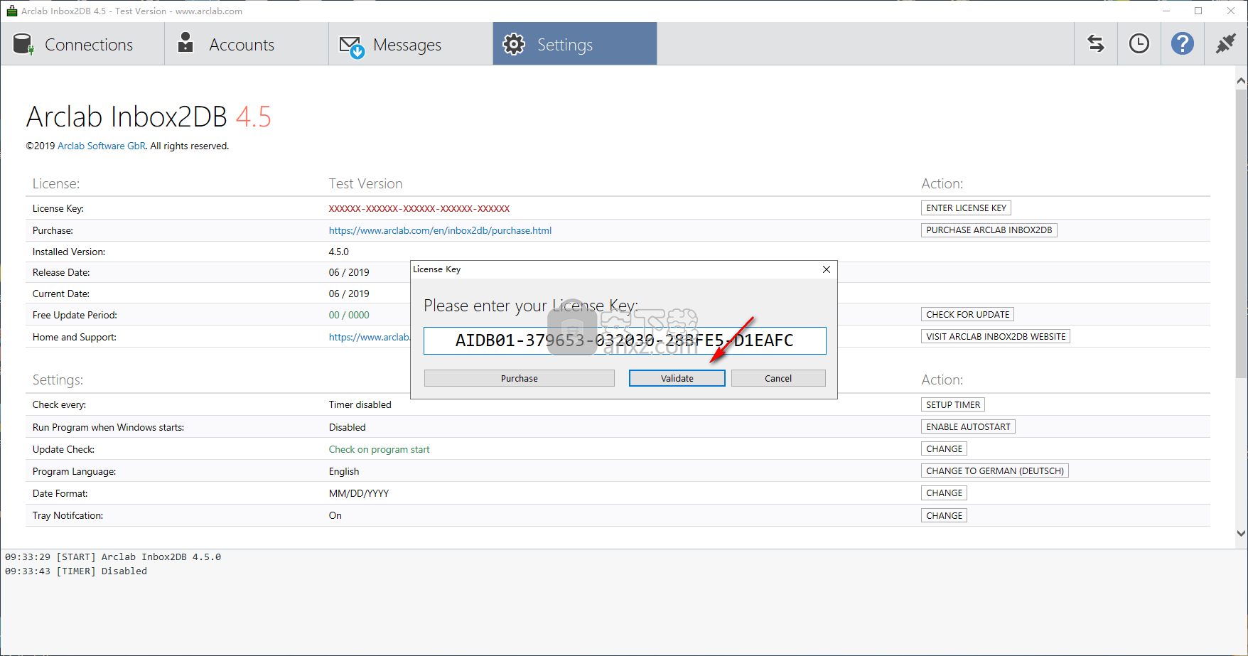Cancel the License Key dialog
The image size is (1248, 656).
click(x=778, y=378)
